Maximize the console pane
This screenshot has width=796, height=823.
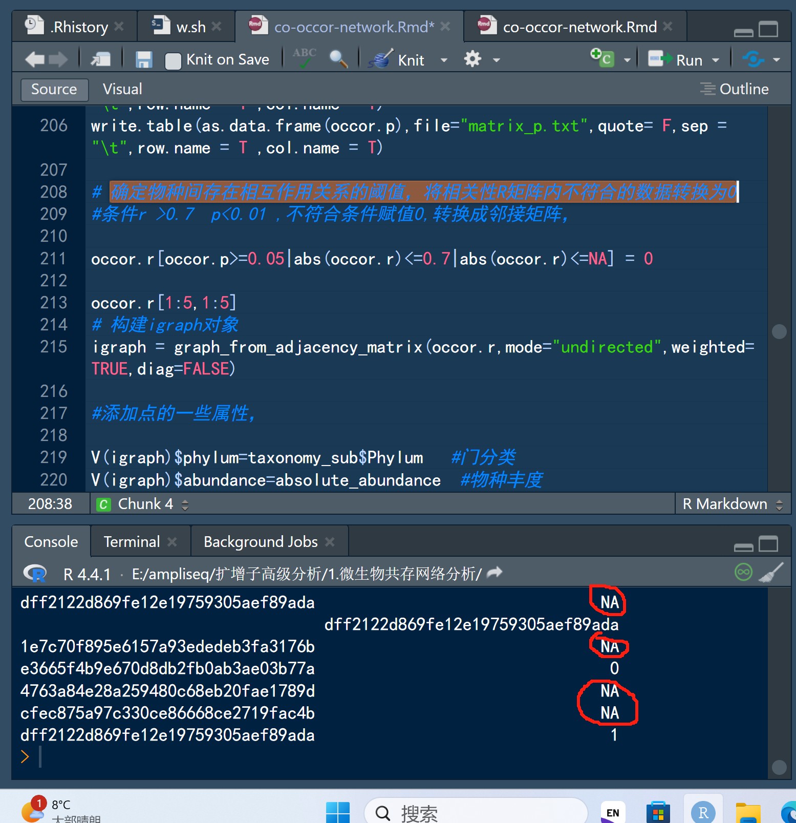768,544
